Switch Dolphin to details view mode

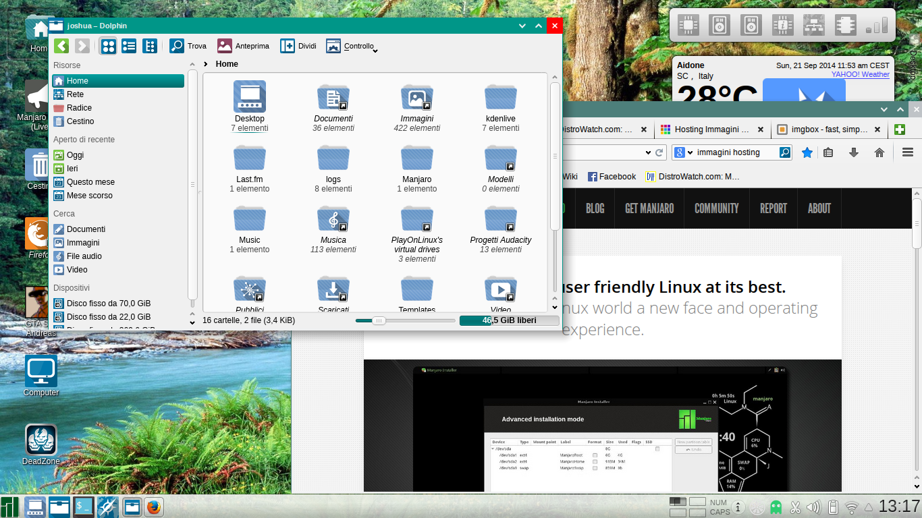click(x=150, y=46)
